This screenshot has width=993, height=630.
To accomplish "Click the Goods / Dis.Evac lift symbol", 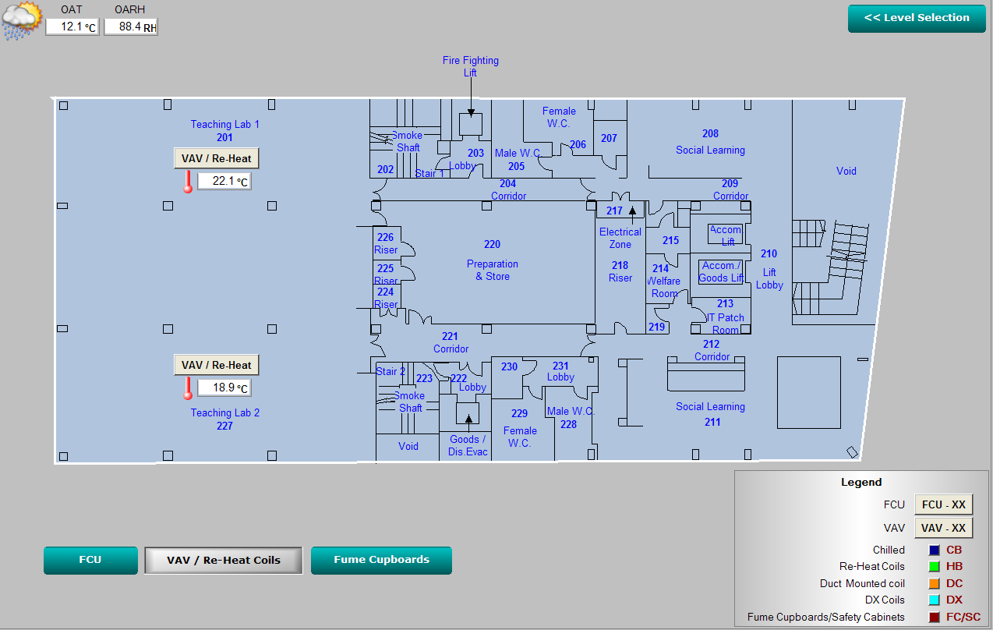I will (x=468, y=413).
